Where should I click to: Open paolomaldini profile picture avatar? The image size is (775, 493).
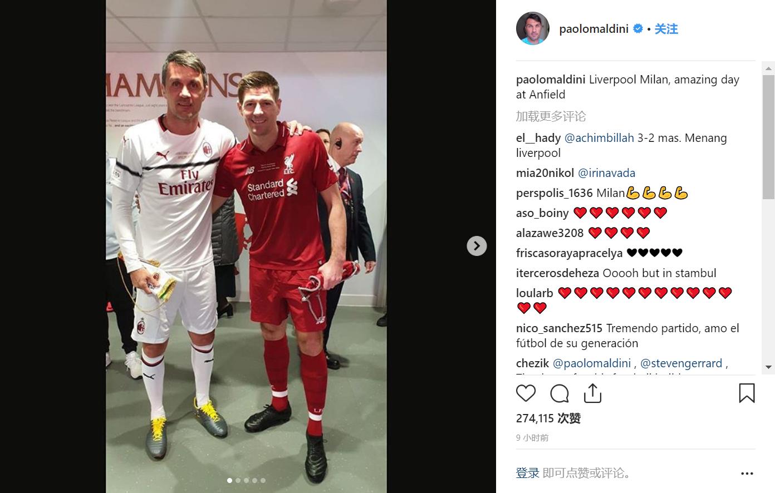(533, 28)
